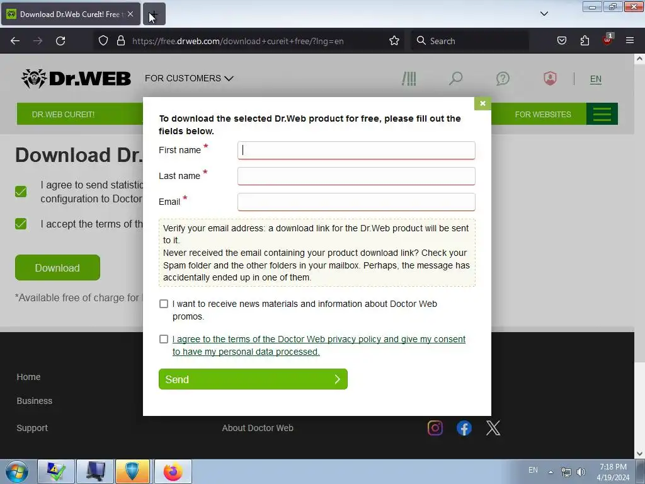Click the scrollbar down arrow
Viewport: 645px width, 484px height.
pos(639,454)
